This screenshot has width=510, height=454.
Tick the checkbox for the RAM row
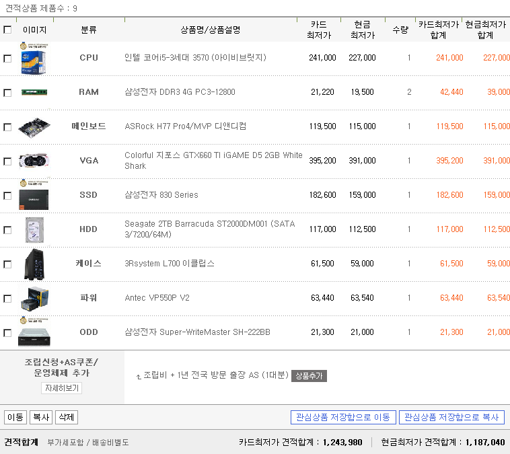coord(7,93)
